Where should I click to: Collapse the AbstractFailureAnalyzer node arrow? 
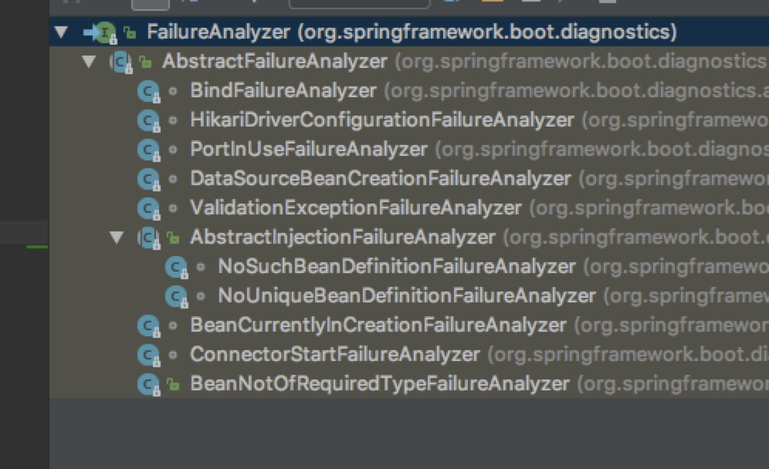click(x=89, y=62)
